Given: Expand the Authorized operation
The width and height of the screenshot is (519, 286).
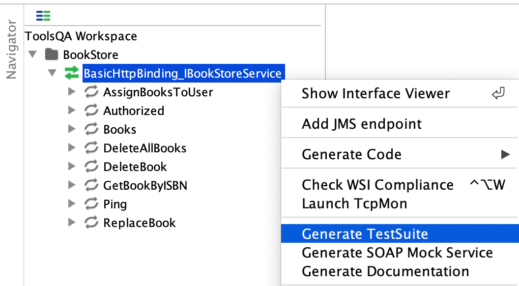Looking at the screenshot, I should pos(71,110).
